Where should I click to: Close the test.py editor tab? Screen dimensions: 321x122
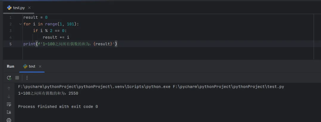click(x=29, y=8)
